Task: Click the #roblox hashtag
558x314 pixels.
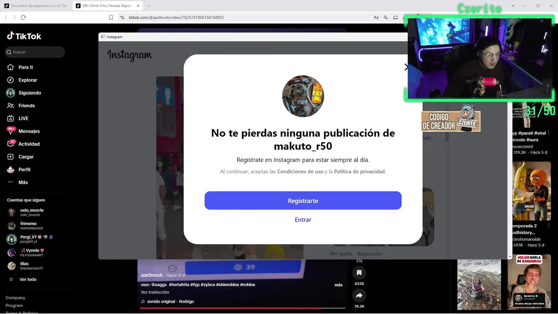Action: click(248, 284)
